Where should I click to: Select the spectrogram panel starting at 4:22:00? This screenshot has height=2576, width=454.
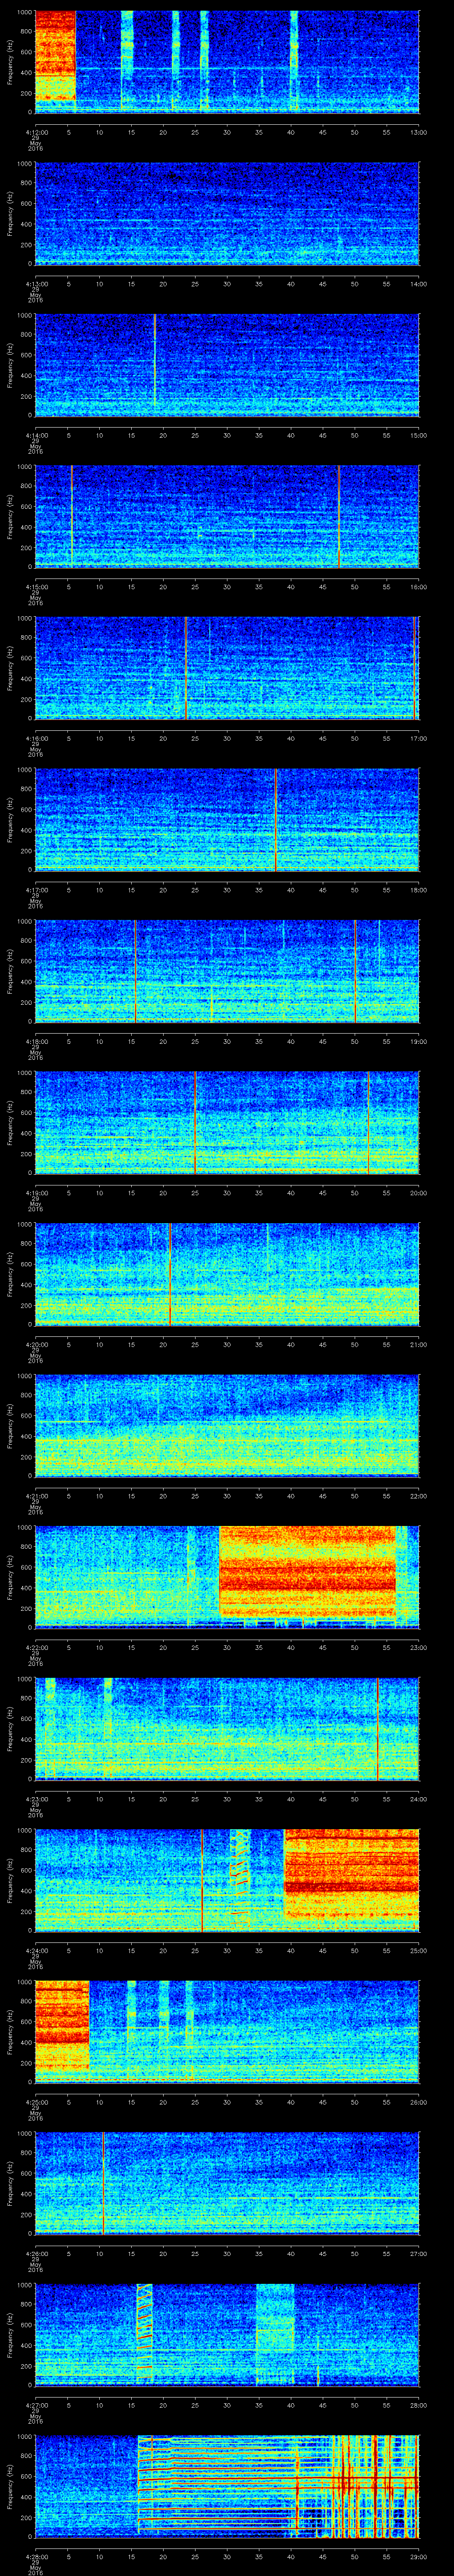click(x=227, y=1577)
